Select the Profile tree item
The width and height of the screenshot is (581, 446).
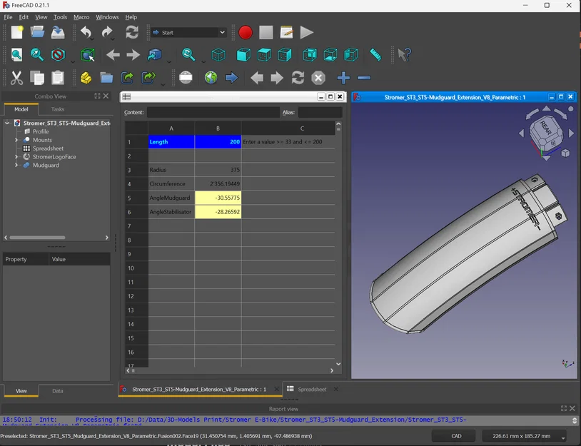(x=41, y=131)
